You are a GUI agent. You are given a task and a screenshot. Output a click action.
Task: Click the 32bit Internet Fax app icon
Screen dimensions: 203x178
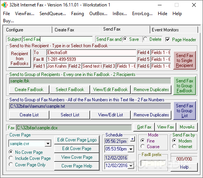[5, 5]
